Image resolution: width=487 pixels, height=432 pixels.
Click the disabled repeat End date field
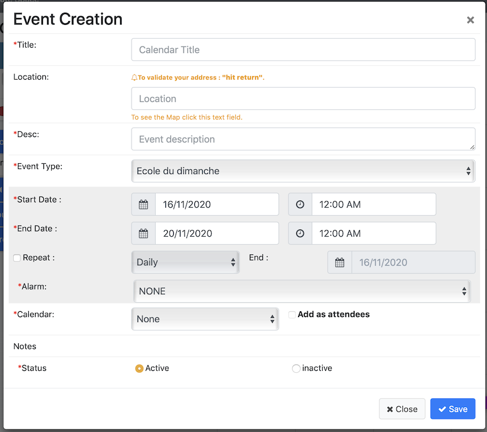click(x=413, y=262)
